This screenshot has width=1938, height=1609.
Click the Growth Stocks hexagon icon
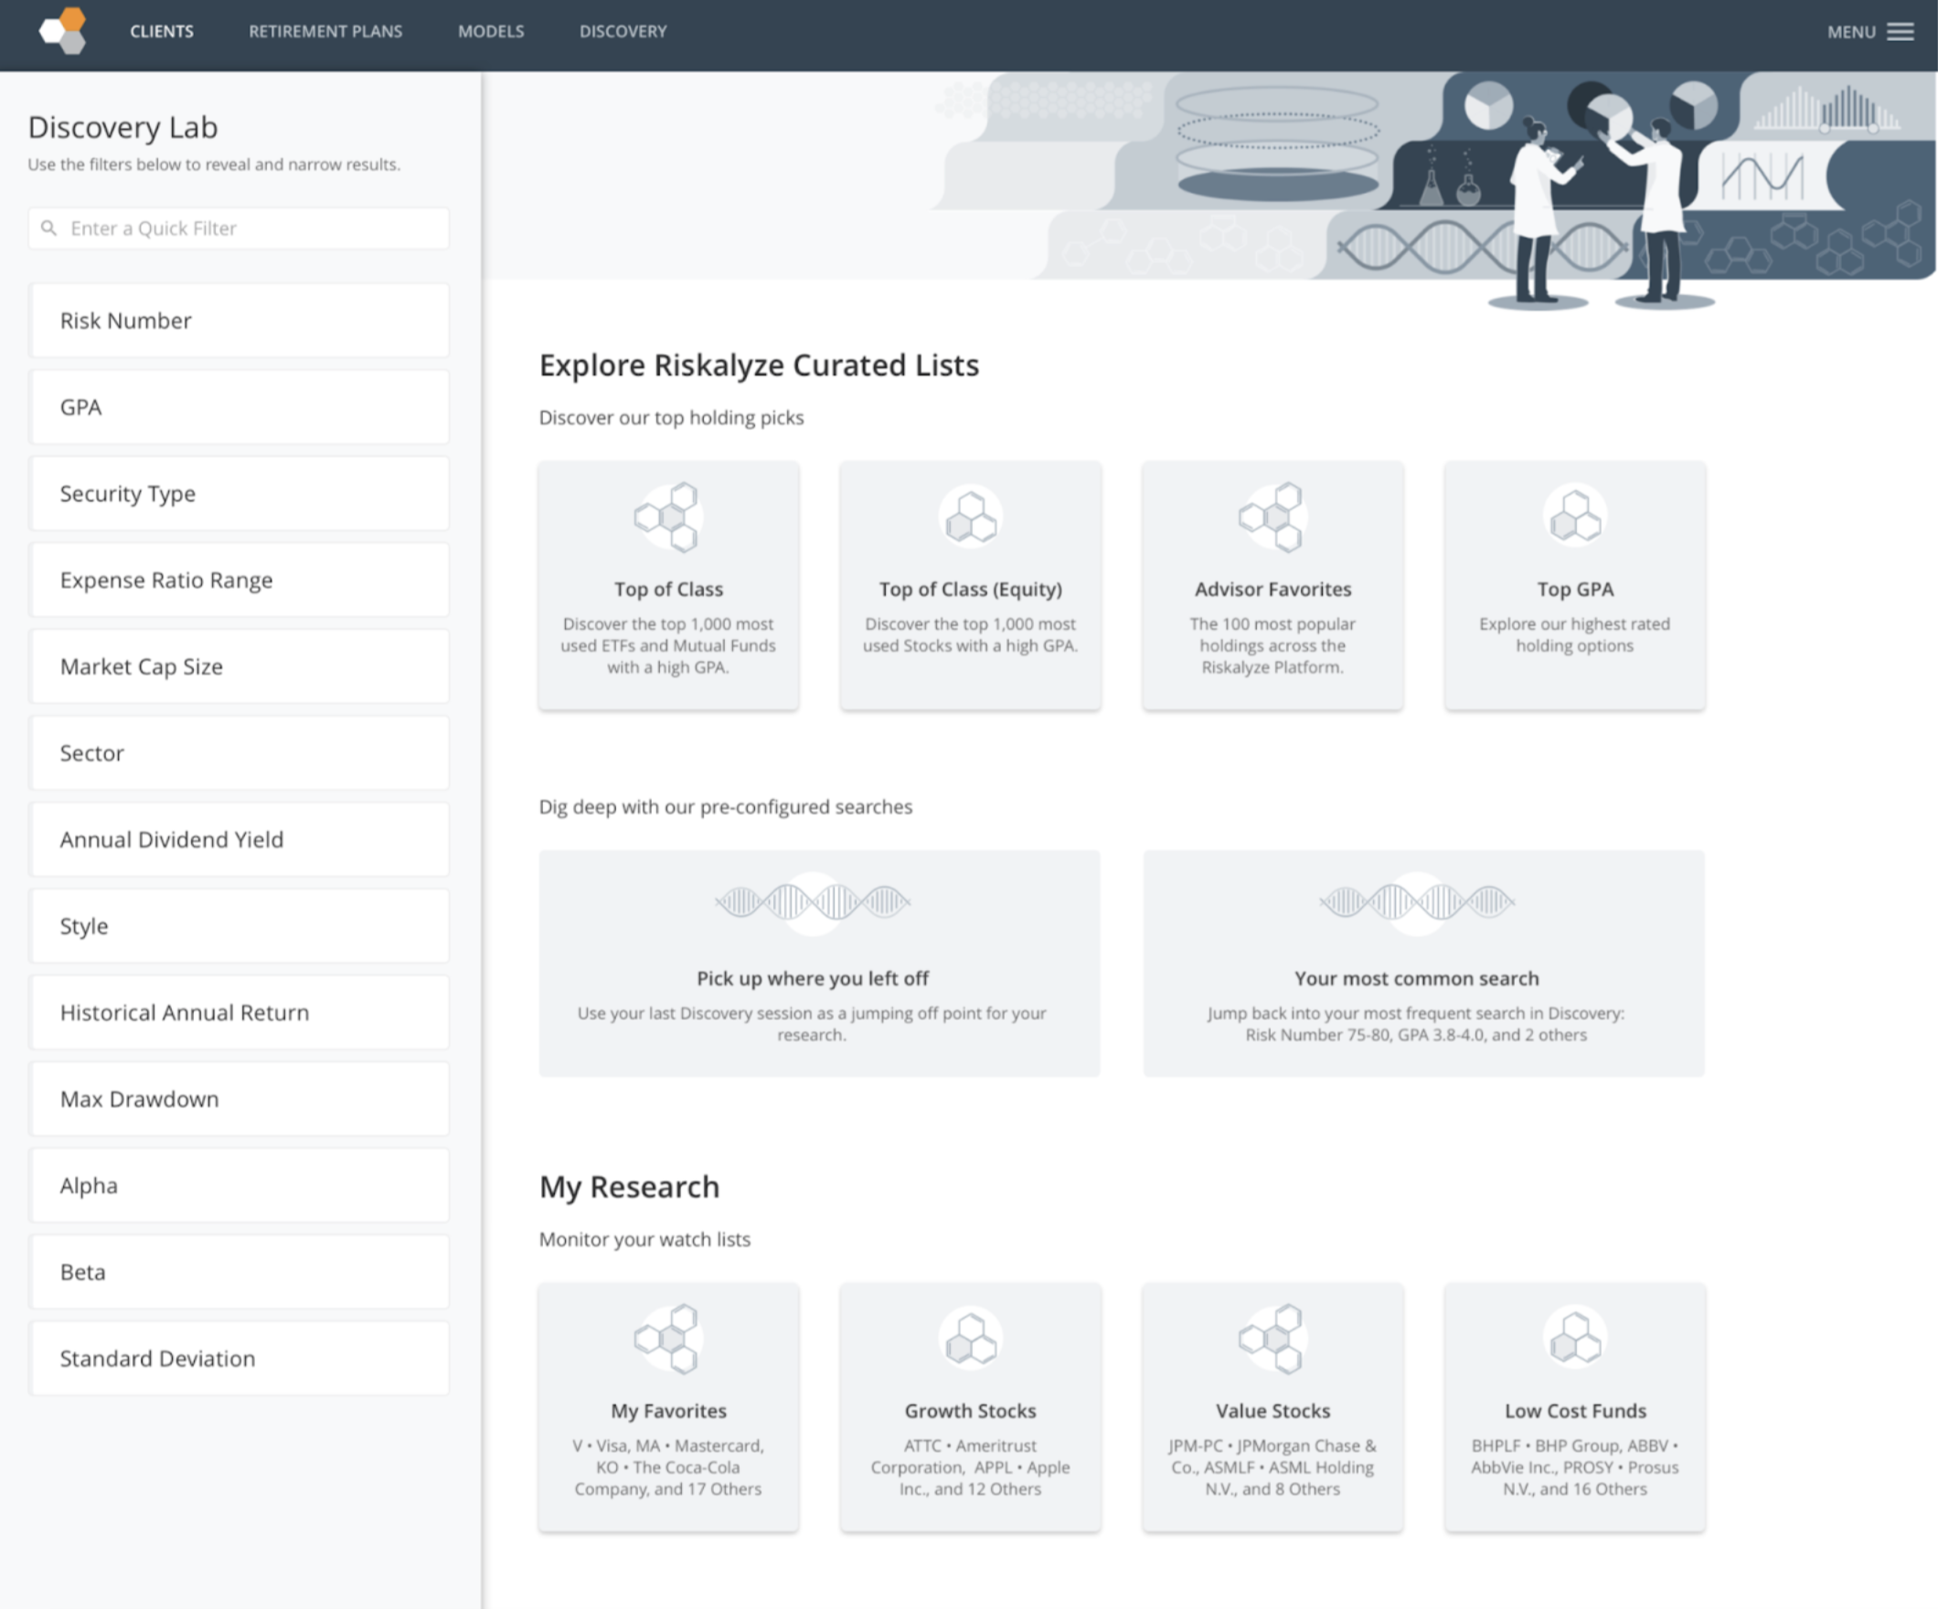pyautogui.click(x=970, y=1338)
